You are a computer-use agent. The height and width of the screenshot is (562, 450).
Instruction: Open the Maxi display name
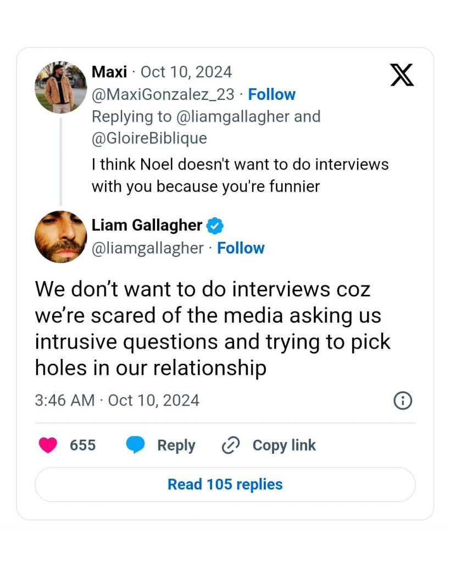(109, 72)
